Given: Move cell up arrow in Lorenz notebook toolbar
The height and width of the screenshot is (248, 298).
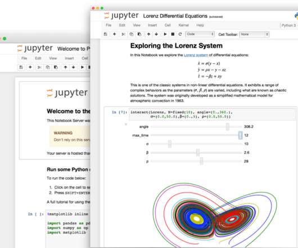Looking at the screenshot, I should click(x=148, y=34).
